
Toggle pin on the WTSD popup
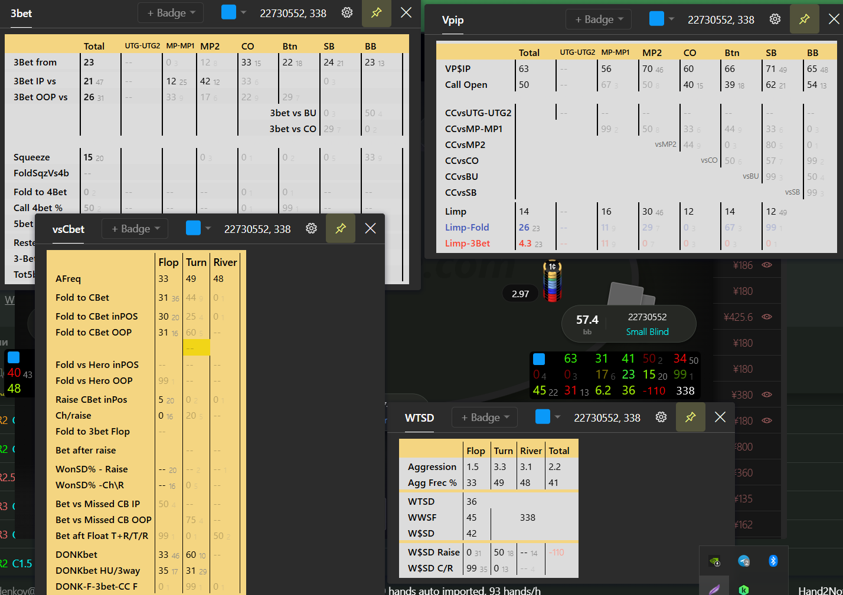click(x=691, y=418)
